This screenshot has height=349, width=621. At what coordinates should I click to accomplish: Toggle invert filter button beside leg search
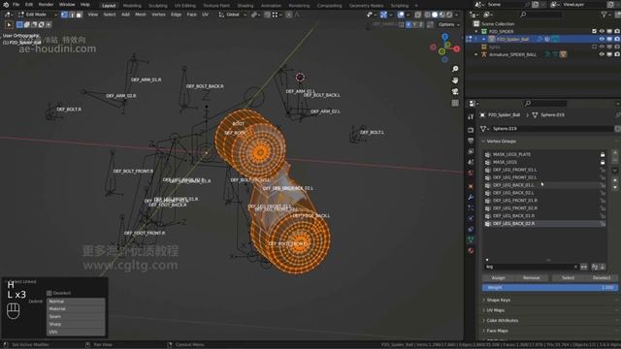pos(584,268)
